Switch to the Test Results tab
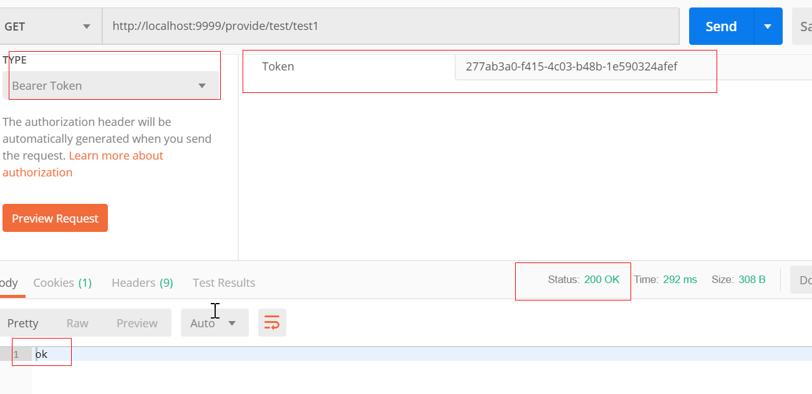Image resolution: width=812 pixels, height=394 pixels. (x=223, y=282)
